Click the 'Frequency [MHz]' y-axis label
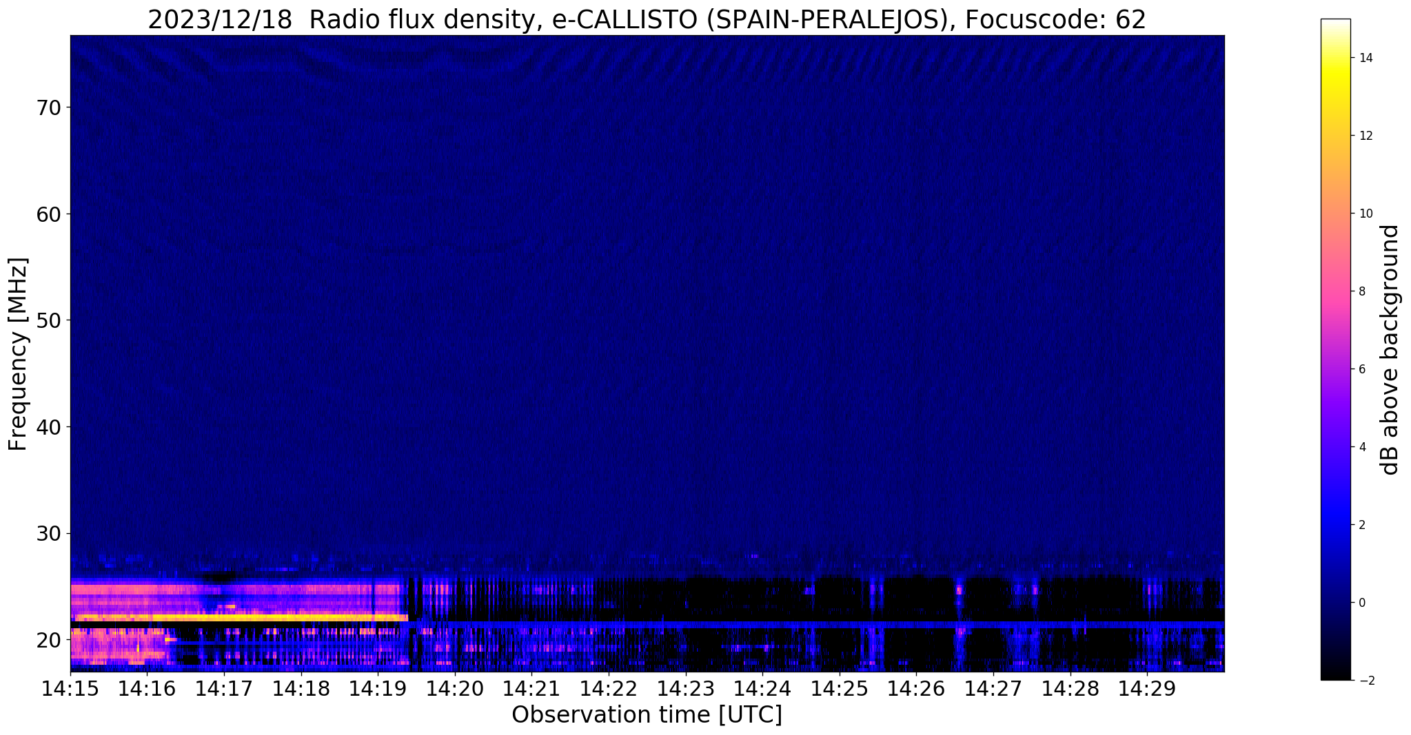 [18, 354]
